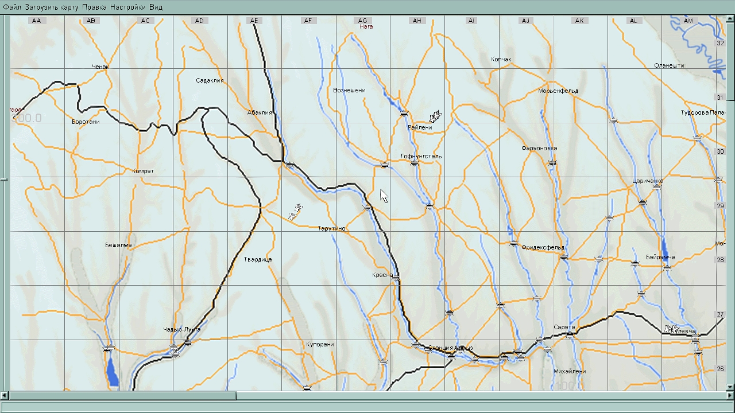Viewport: 735px width, 413px height.
Task: Click the town label Михайлени
Action: [x=570, y=371]
